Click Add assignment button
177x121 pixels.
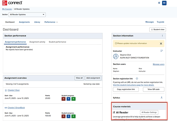tap(93, 78)
